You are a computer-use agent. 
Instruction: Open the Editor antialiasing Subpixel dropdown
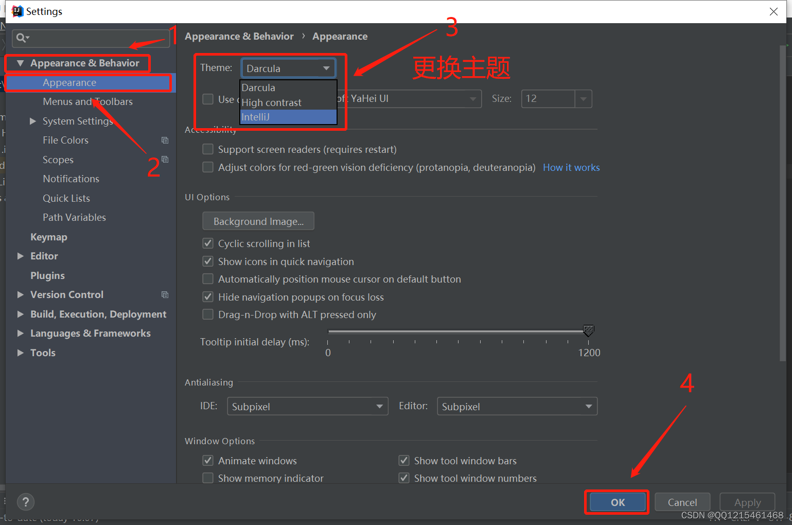(x=517, y=406)
